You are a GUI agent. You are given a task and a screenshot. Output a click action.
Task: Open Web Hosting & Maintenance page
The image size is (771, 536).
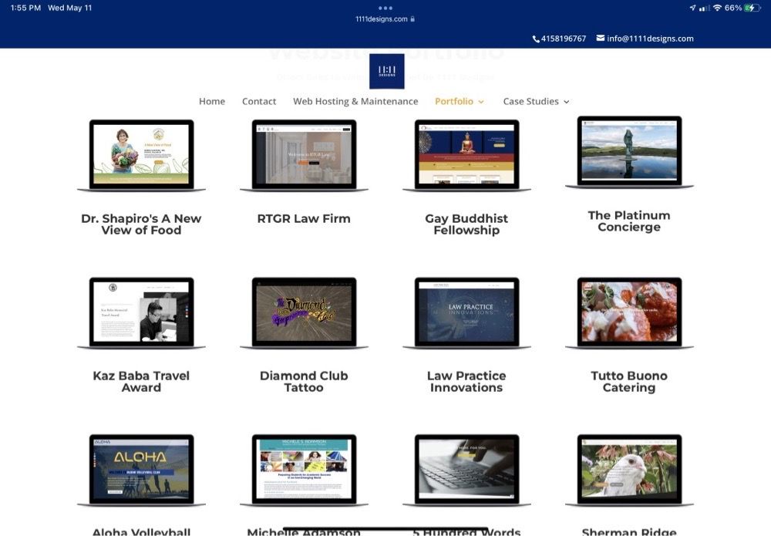click(355, 101)
